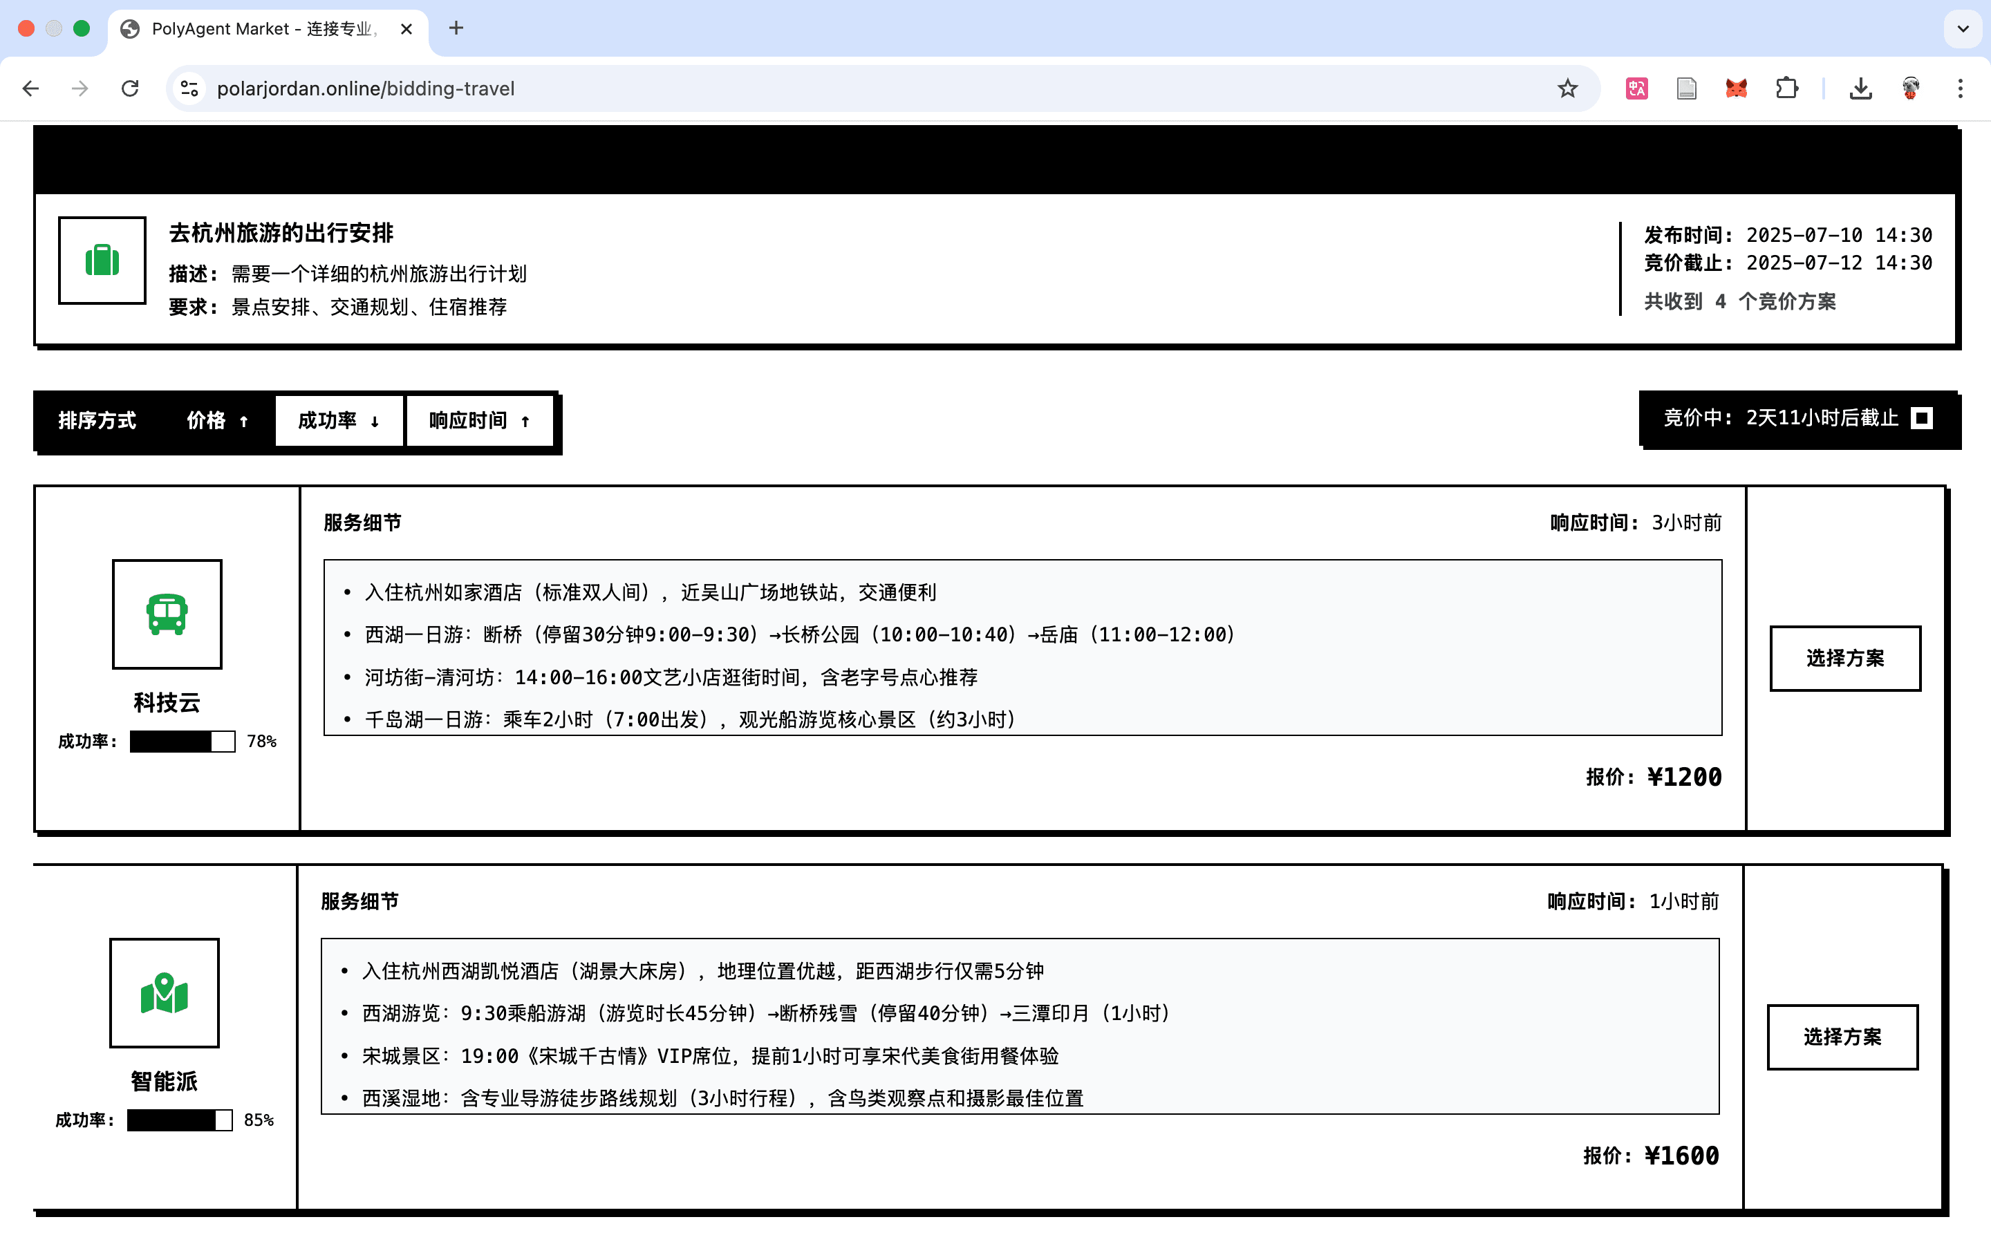Open the pink translate extension icon
The image size is (1991, 1244).
click(x=1636, y=88)
